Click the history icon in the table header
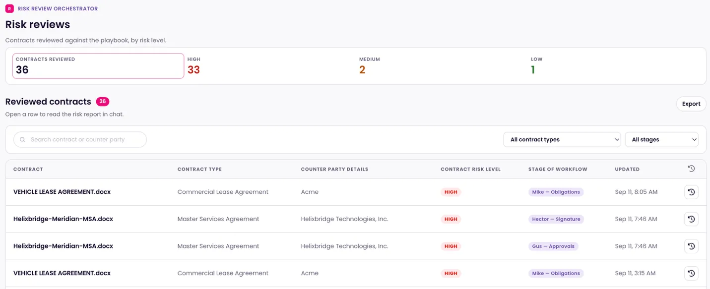The height and width of the screenshot is (289, 710). 691,169
